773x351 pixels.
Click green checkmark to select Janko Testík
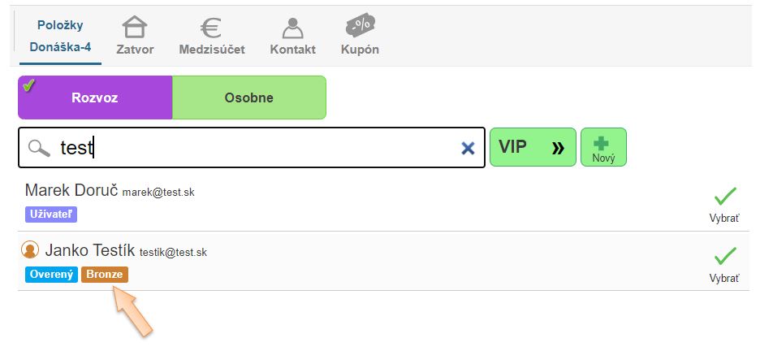[x=724, y=256]
